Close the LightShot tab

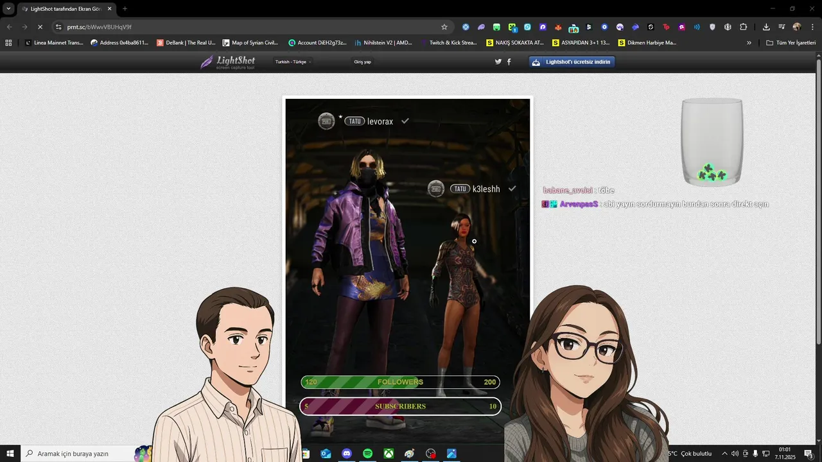tap(109, 9)
